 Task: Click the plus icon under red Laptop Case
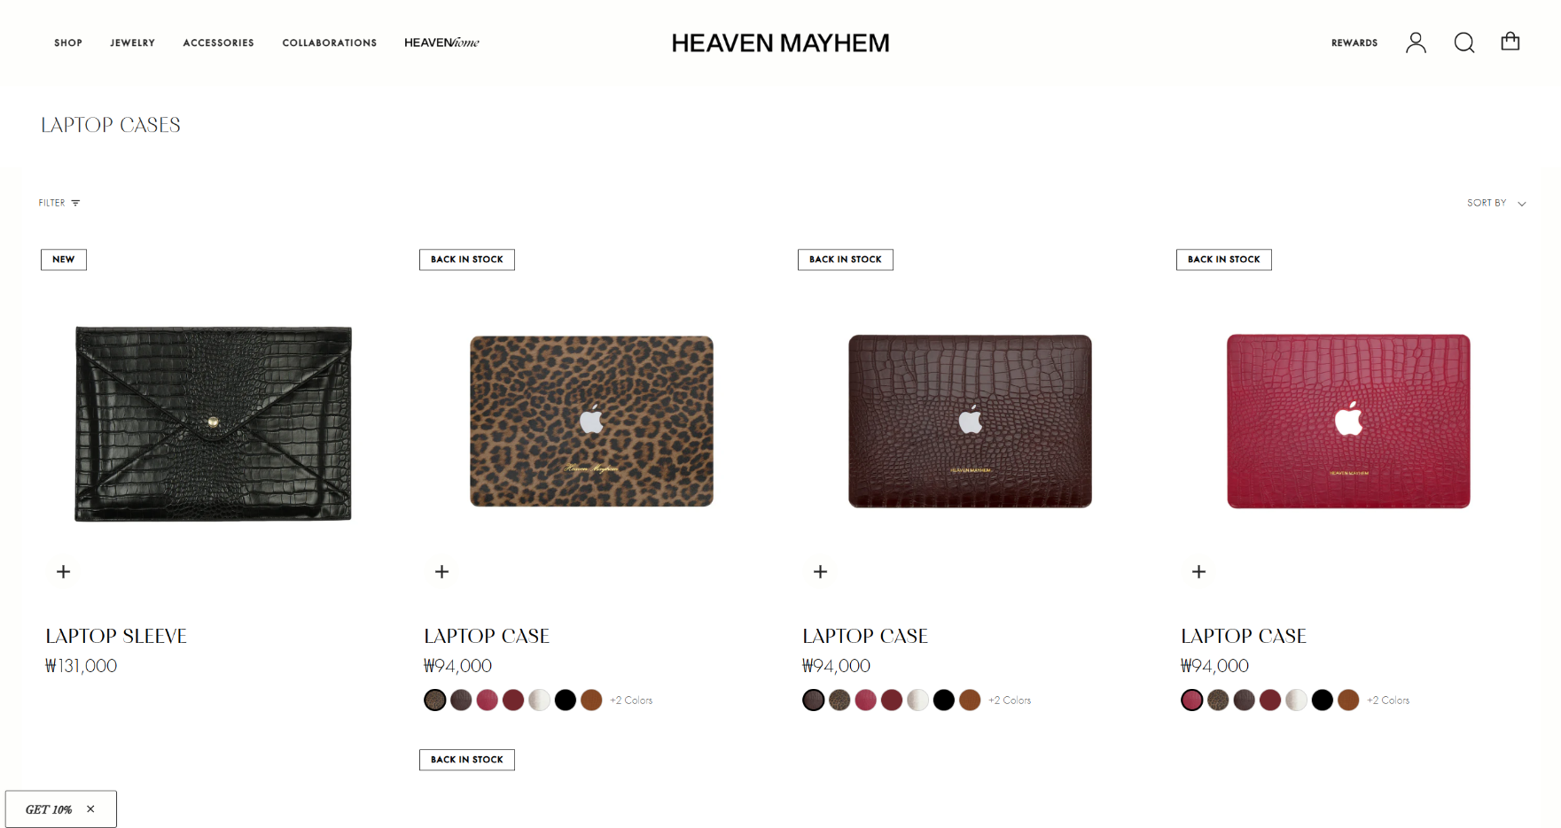pos(1199,572)
